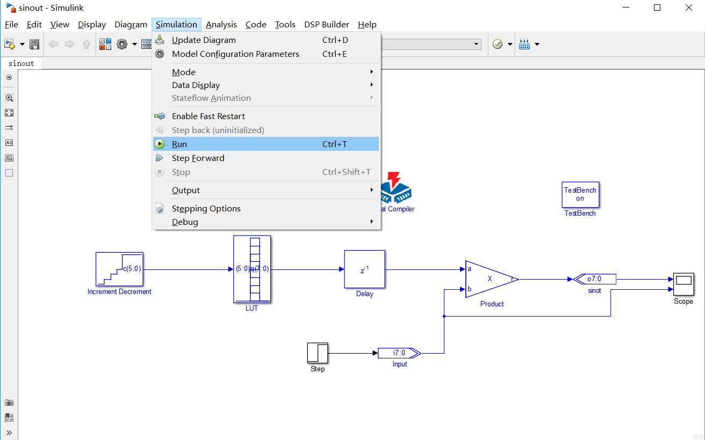Toggle the TestBench on block
Viewport: 705px width, 440px height.
(580, 195)
